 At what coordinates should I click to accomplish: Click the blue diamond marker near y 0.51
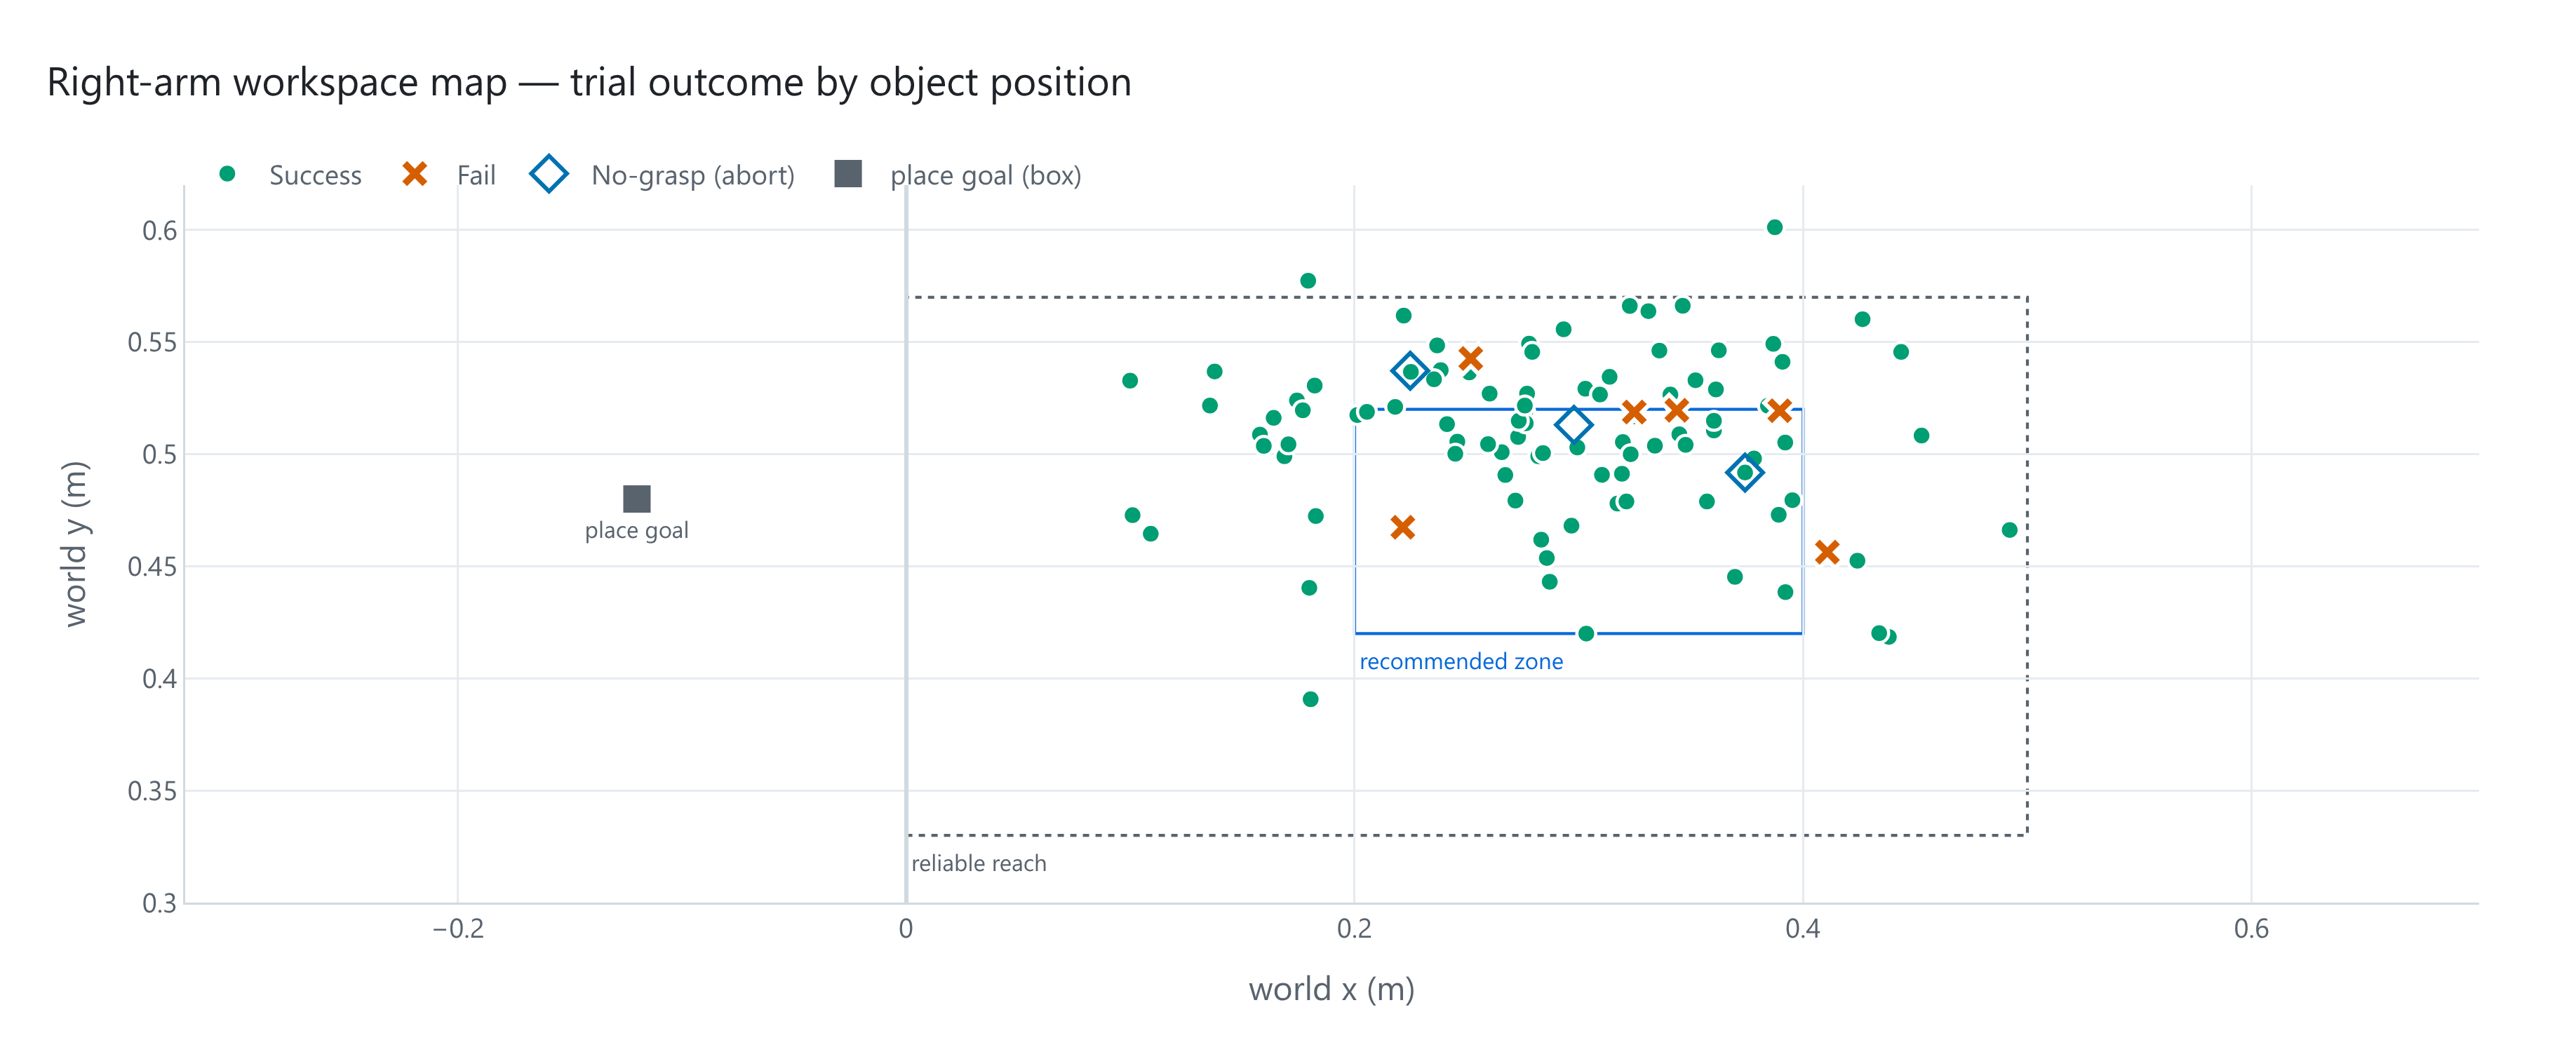(1573, 425)
